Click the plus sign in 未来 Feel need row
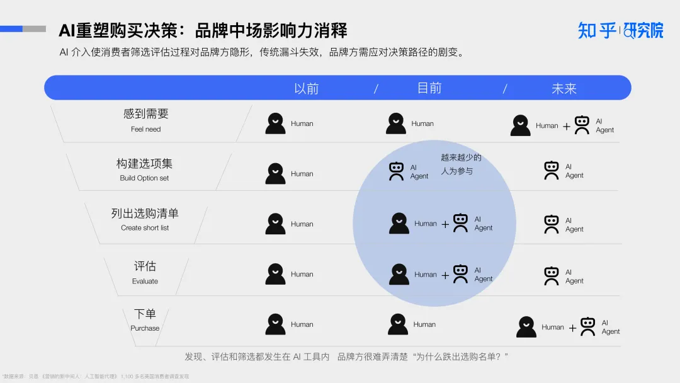Viewport: 680px width, 383px height. click(x=567, y=126)
